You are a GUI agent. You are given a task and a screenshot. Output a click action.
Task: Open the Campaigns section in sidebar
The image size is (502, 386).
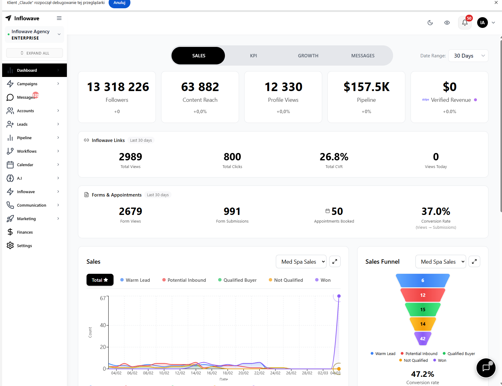pos(27,84)
